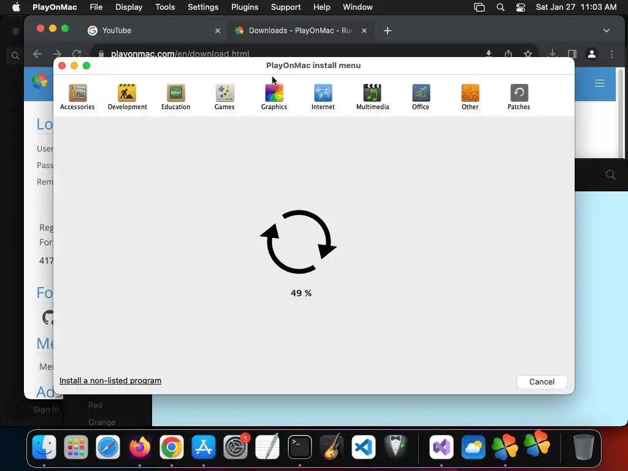Open Spotlight search in menu bar

click(x=500, y=7)
